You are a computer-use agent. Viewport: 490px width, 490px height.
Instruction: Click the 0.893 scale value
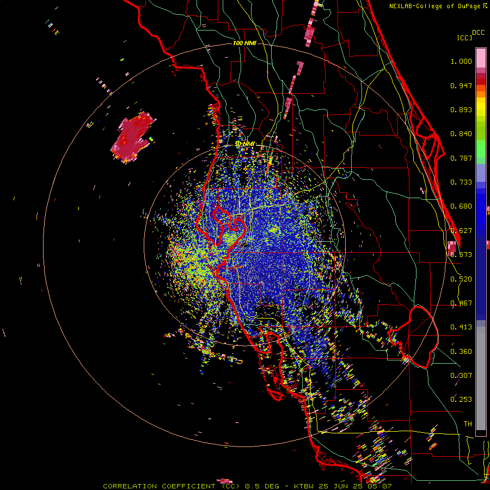coord(461,109)
